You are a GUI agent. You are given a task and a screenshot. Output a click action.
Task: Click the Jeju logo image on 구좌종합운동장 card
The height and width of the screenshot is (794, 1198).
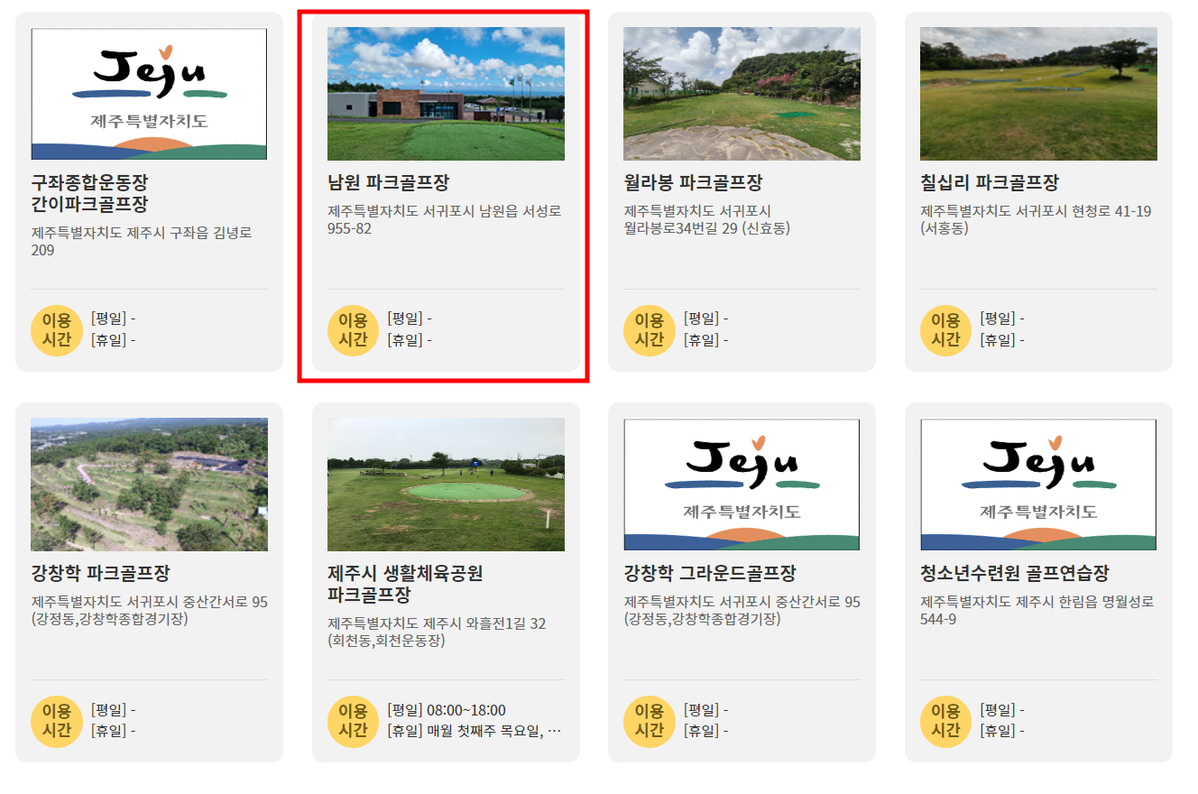(x=149, y=93)
